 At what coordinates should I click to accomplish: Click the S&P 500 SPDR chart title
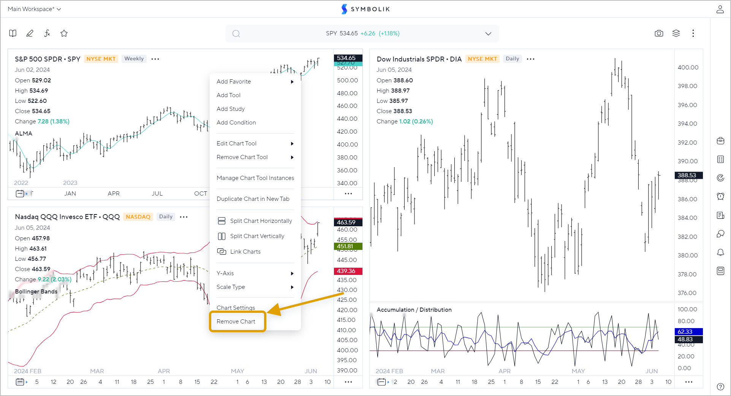(47, 59)
